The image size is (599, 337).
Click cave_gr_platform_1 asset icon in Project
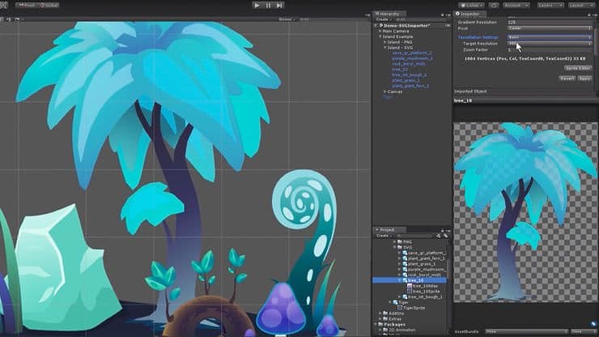point(405,253)
